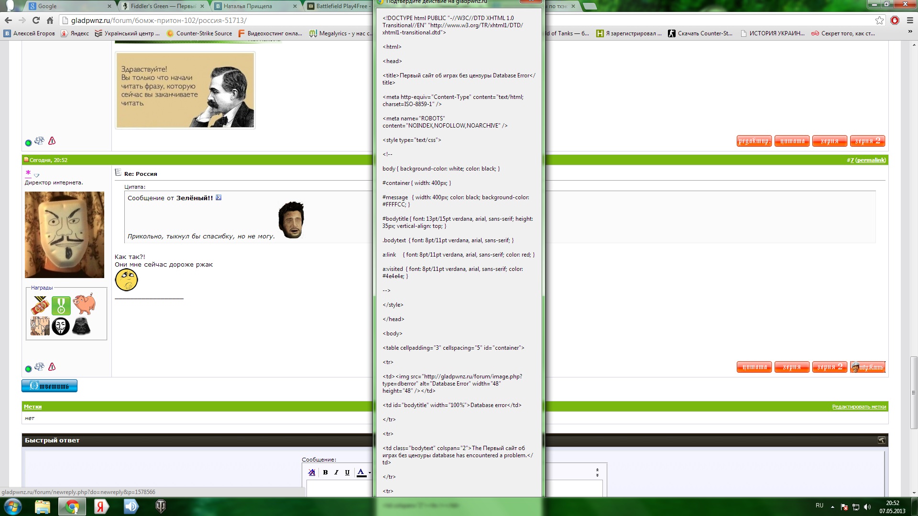Viewport: 918px width, 516px height.
Task: Collapse the Быстрый ответ quick reply panel
Action: [x=881, y=440]
